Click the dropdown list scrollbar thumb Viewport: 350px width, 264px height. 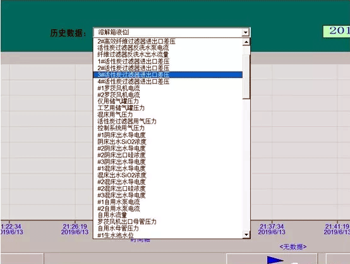tap(246, 77)
